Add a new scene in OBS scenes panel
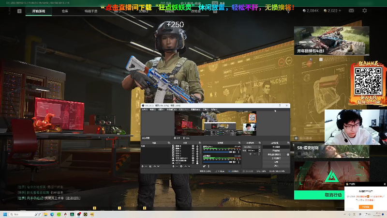The image size is (387, 218). tap(142, 166)
